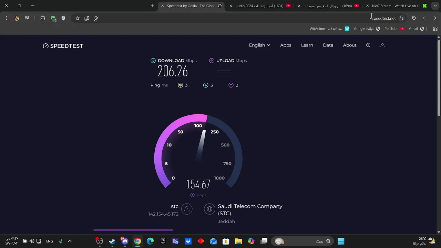
Task: Open the Chrome three-dot menu
Action: (6, 18)
